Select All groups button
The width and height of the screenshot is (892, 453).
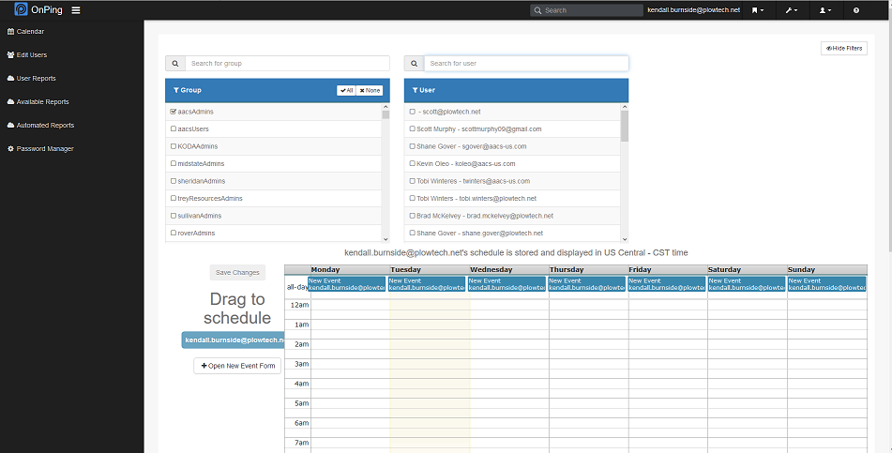point(346,91)
